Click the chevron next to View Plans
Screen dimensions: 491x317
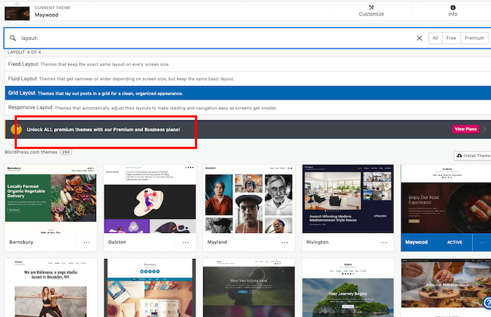point(484,129)
